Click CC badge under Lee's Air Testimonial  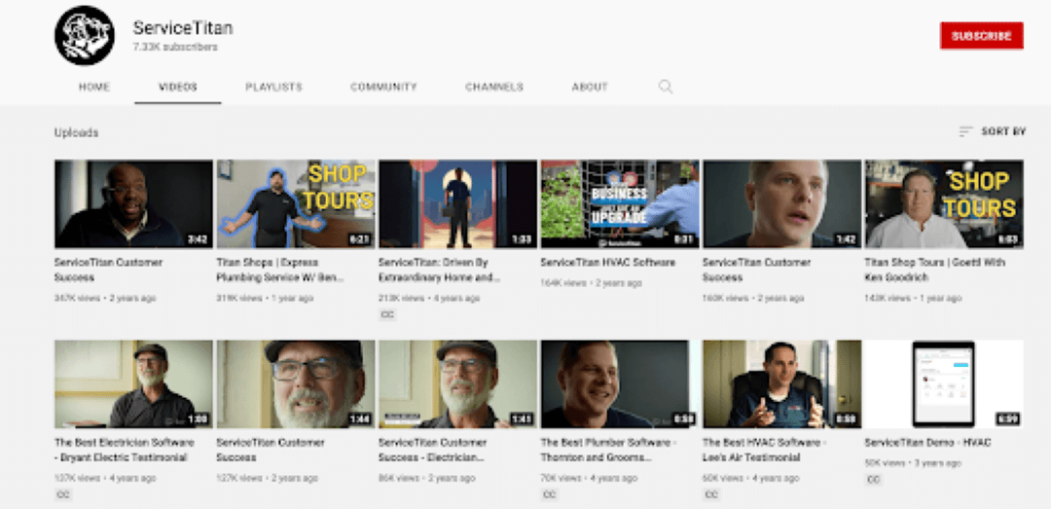tap(711, 495)
